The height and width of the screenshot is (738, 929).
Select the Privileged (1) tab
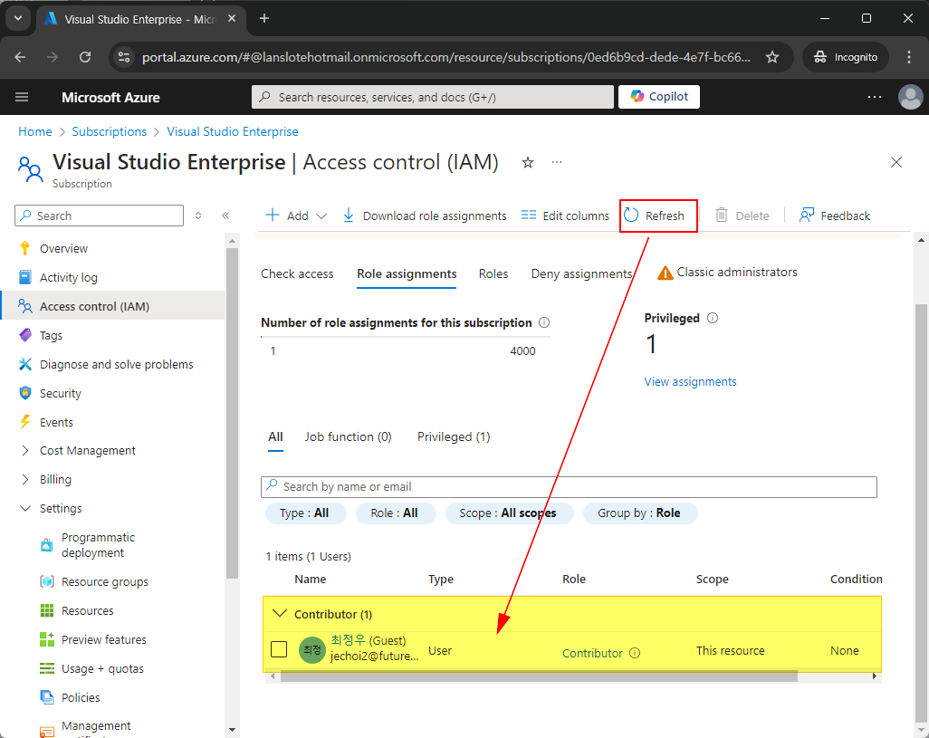(454, 437)
